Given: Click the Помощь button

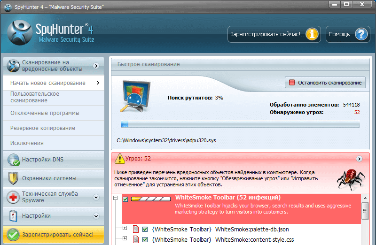Looking at the screenshot, I should (x=348, y=34).
